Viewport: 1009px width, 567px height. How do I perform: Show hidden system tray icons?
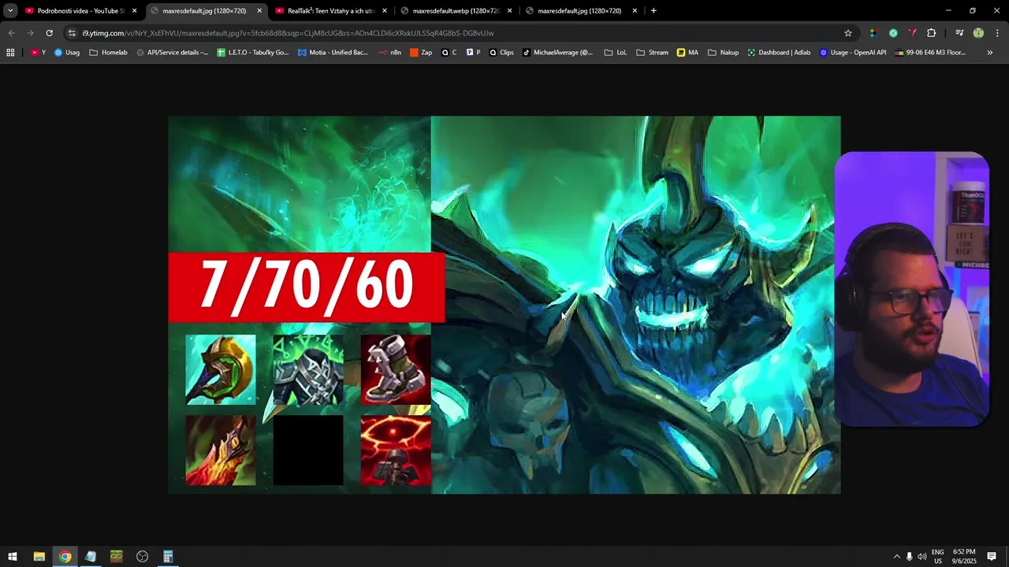pyautogui.click(x=896, y=557)
